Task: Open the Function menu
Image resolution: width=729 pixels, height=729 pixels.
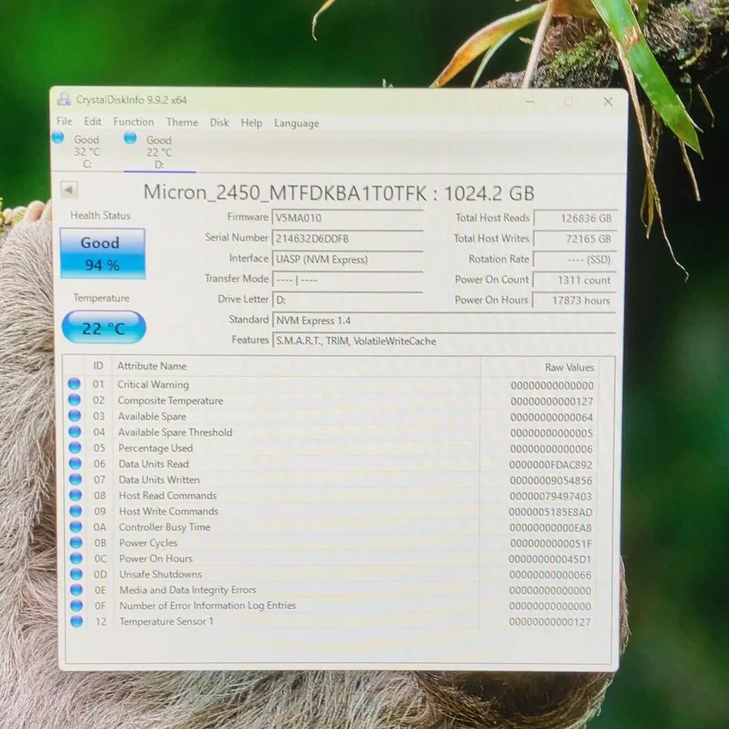Action: coord(134,122)
